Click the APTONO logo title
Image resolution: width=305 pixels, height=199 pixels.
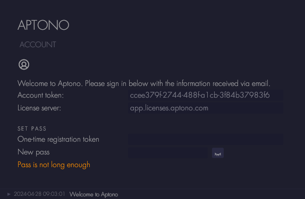click(x=44, y=25)
